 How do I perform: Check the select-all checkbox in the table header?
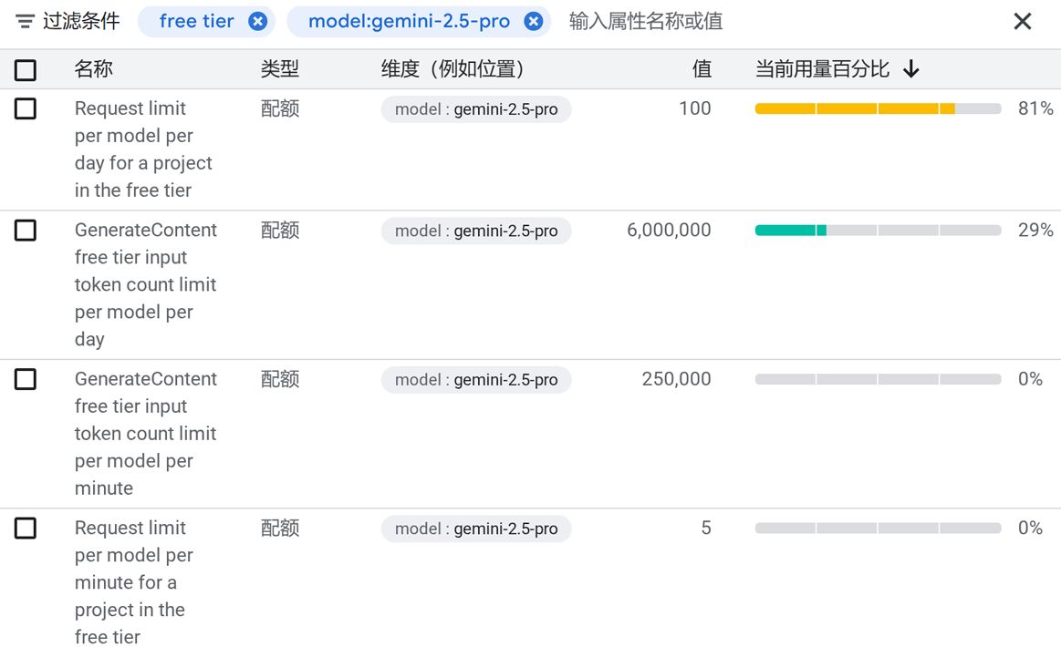click(x=26, y=68)
